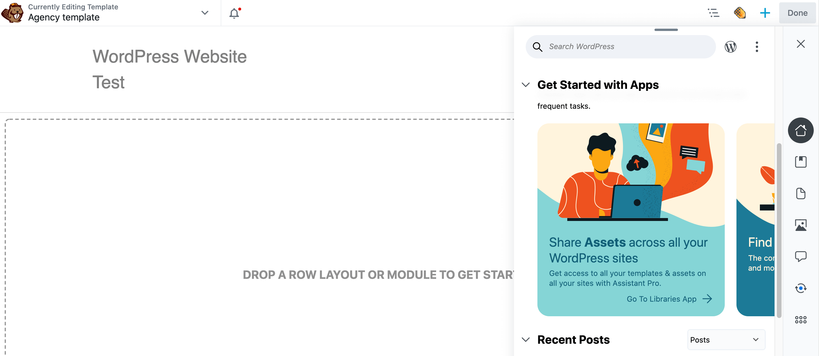
Task: Click the WordPress logo in panel header
Action: 730,46
